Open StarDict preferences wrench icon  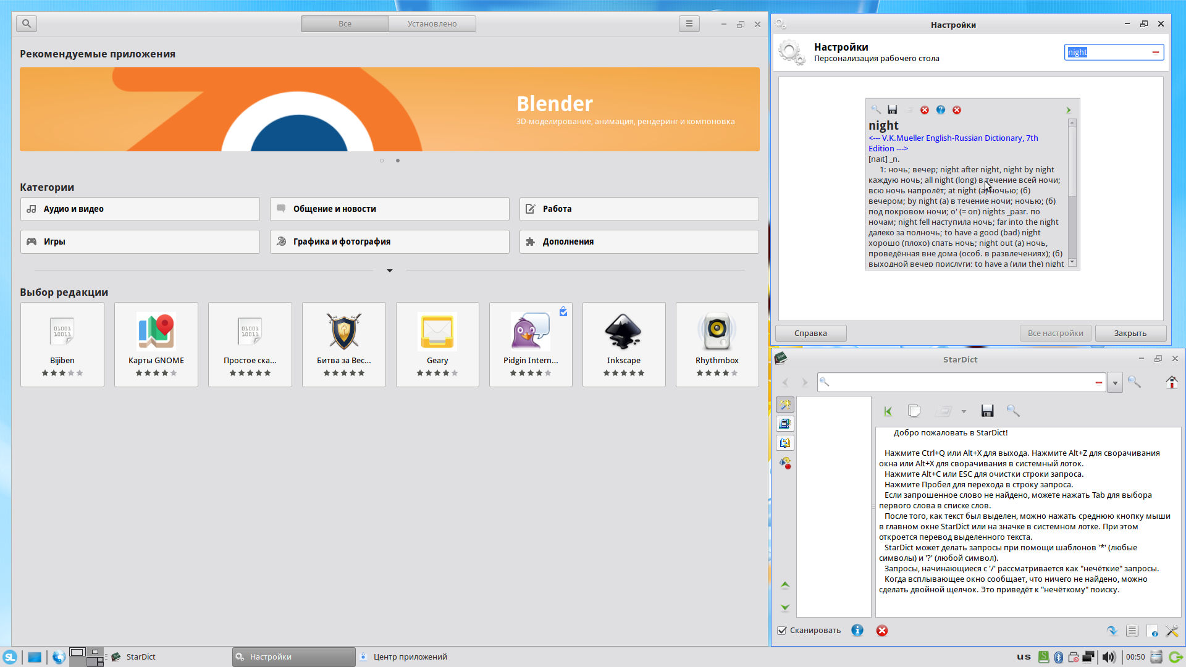1172,631
